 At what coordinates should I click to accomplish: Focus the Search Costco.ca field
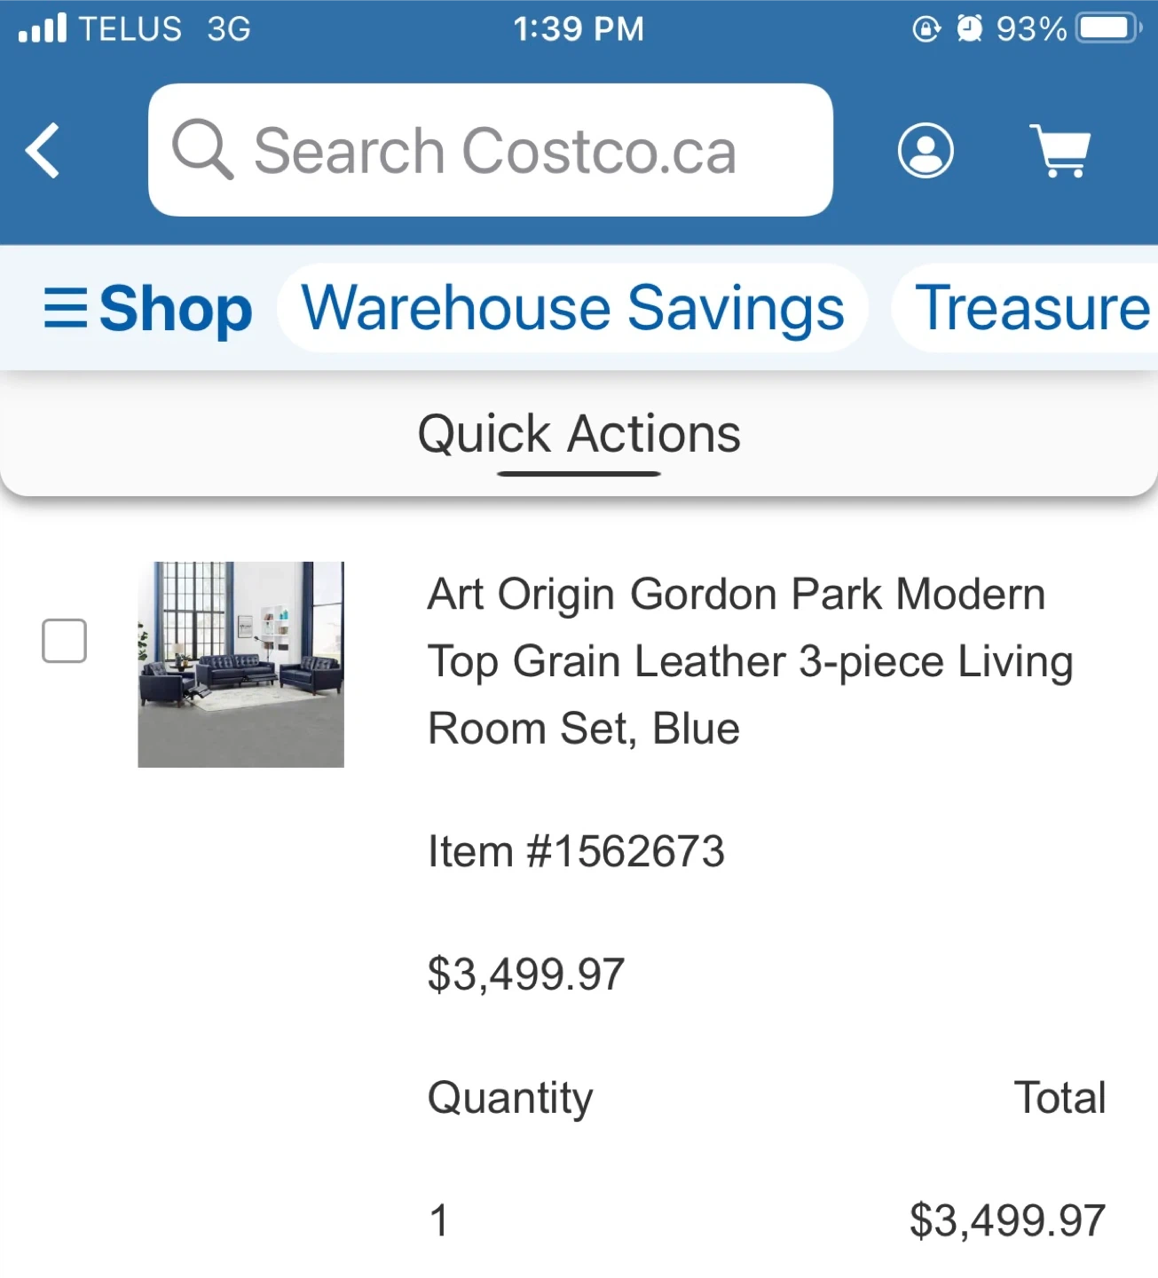click(494, 151)
